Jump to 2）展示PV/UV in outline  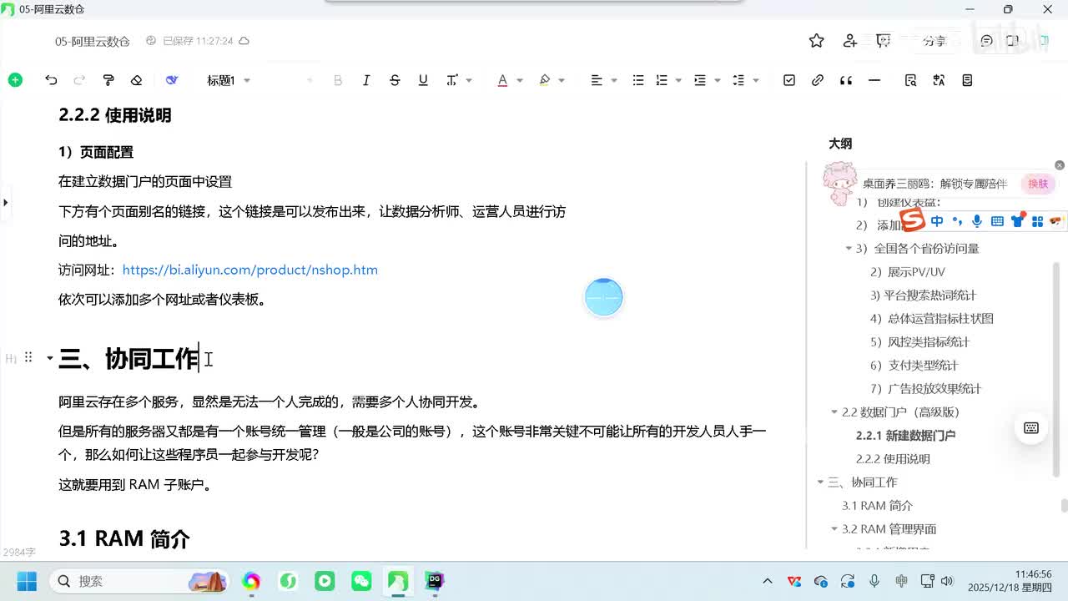(908, 272)
